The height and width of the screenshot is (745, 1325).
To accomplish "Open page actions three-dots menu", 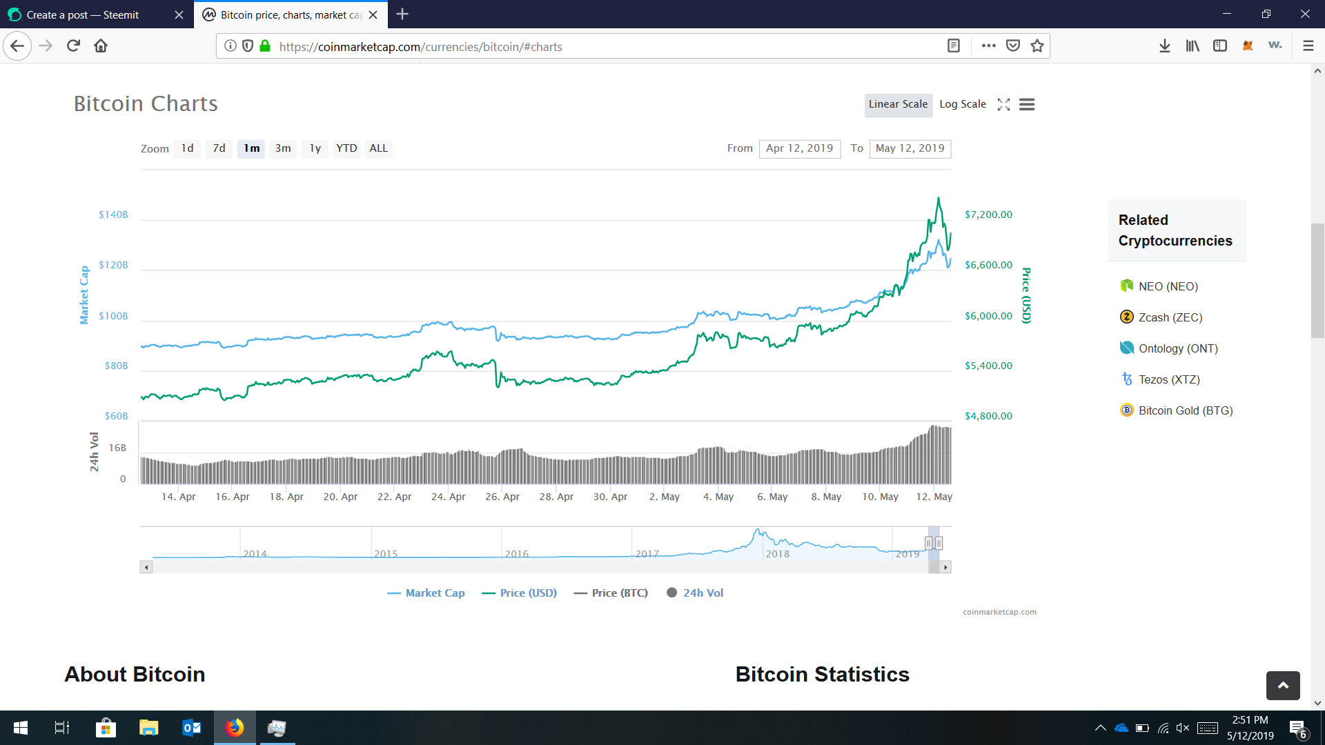I will pyautogui.click(x=988, y=46).
